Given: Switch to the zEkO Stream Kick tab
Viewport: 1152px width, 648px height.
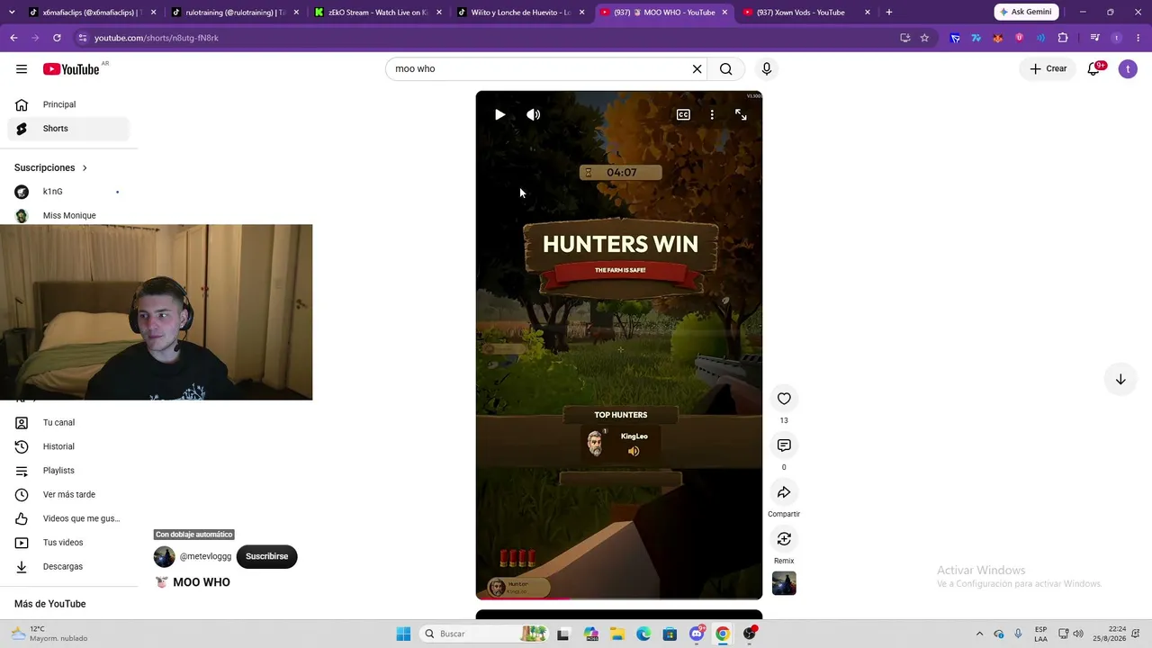Looking at the screenshot, I should (377, 13).
